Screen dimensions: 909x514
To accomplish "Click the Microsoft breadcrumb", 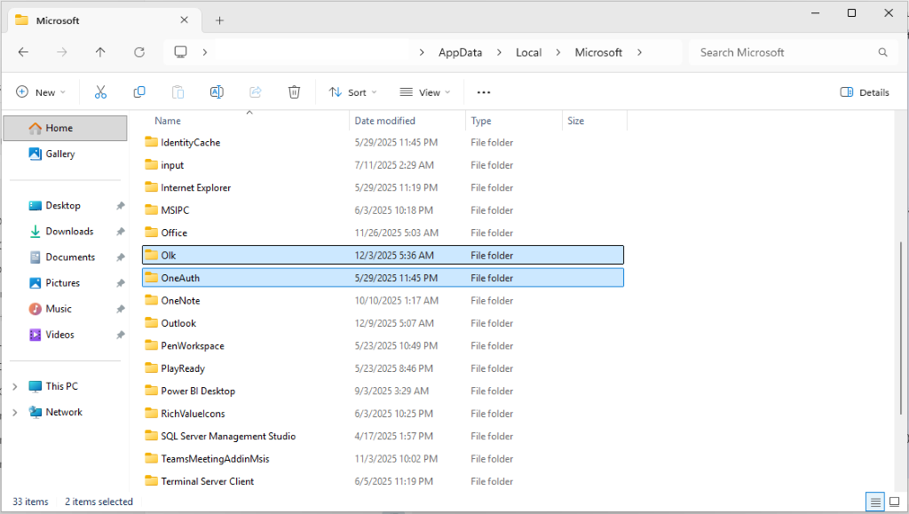I will 598,52.
